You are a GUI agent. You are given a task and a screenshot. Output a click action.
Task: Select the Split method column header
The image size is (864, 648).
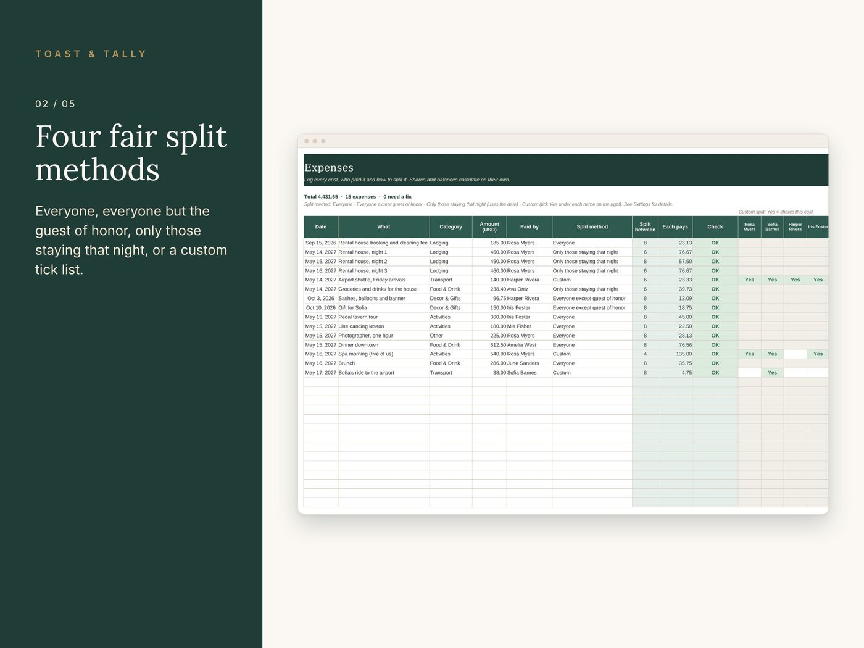tap(592, 227)
